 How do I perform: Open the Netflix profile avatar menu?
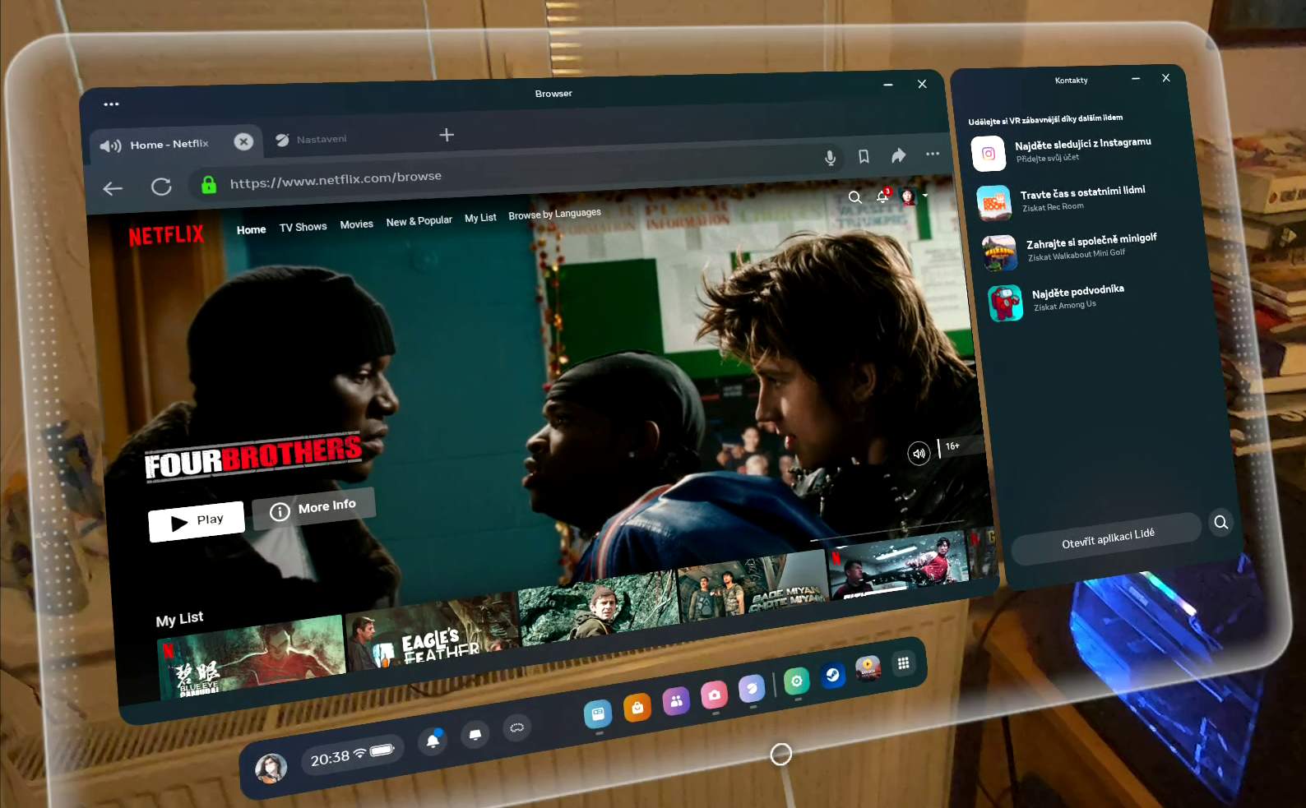coord(908,196)
